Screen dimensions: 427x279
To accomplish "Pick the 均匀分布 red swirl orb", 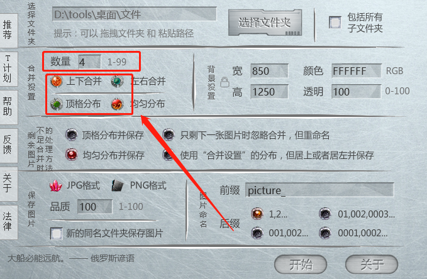I will 118,104.
